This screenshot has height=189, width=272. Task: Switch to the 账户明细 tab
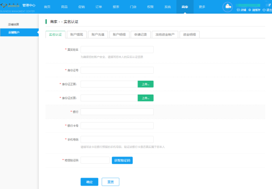click(x=119, y=34)
